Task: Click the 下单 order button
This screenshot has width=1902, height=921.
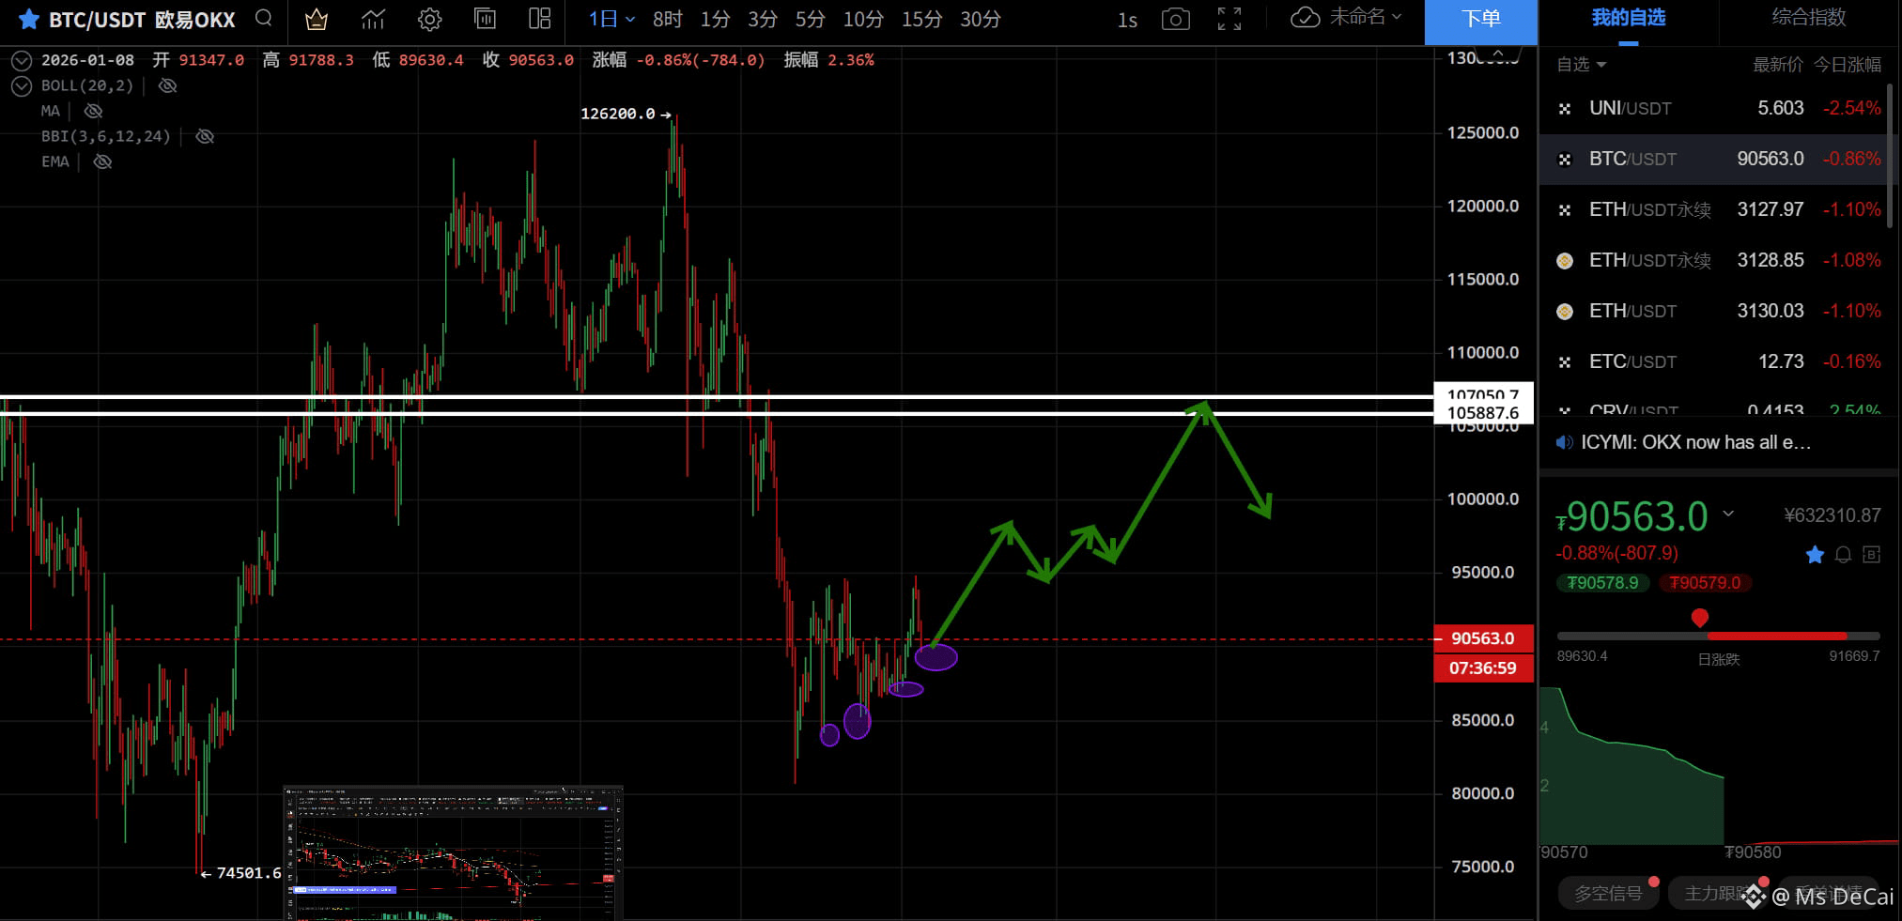Action: click(1481, 22)
